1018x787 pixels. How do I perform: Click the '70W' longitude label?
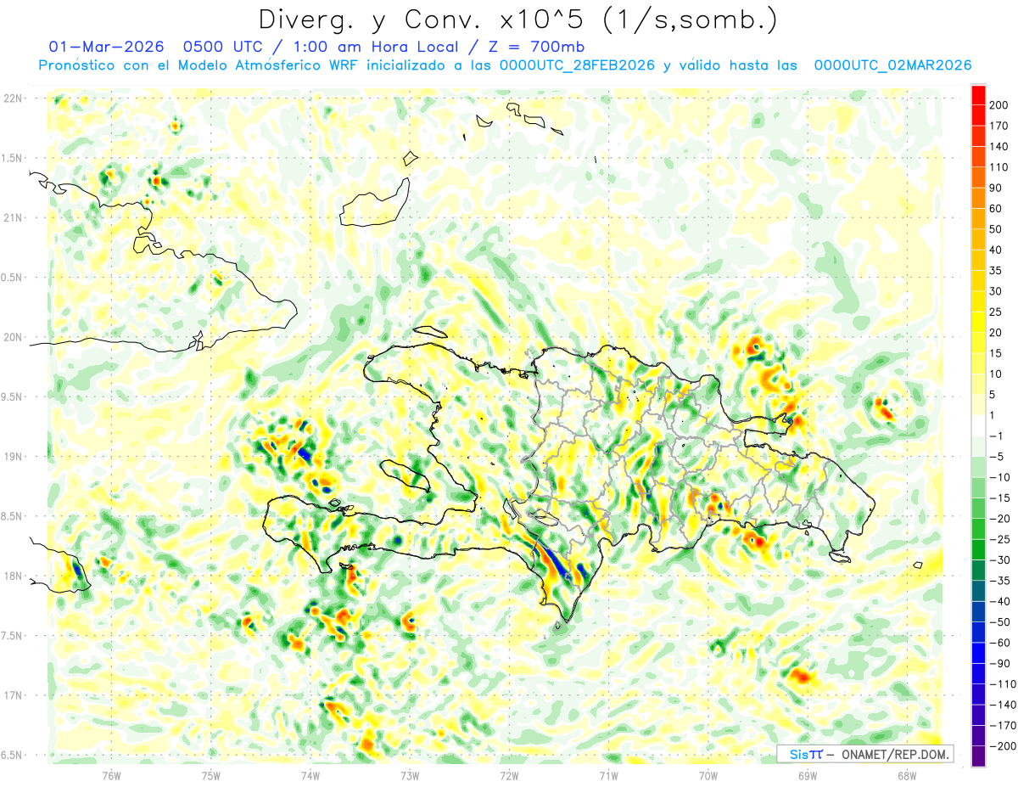coord(708,775)
